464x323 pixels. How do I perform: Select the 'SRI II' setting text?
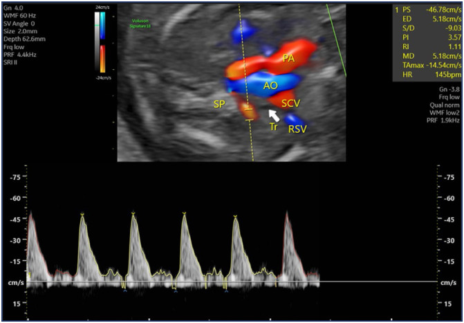click(10, 62)
